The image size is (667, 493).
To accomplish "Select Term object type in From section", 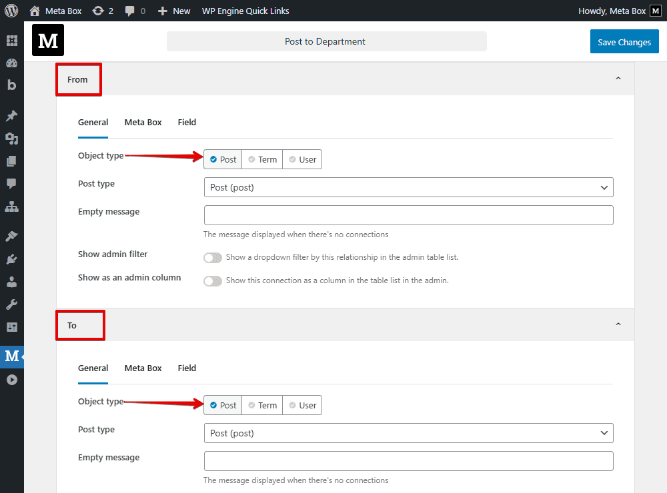I will 262,159.
